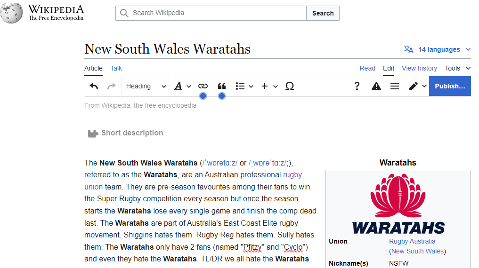Add a citation with the quote icon
Screen dimensions: 479x268
coord(222,87)
